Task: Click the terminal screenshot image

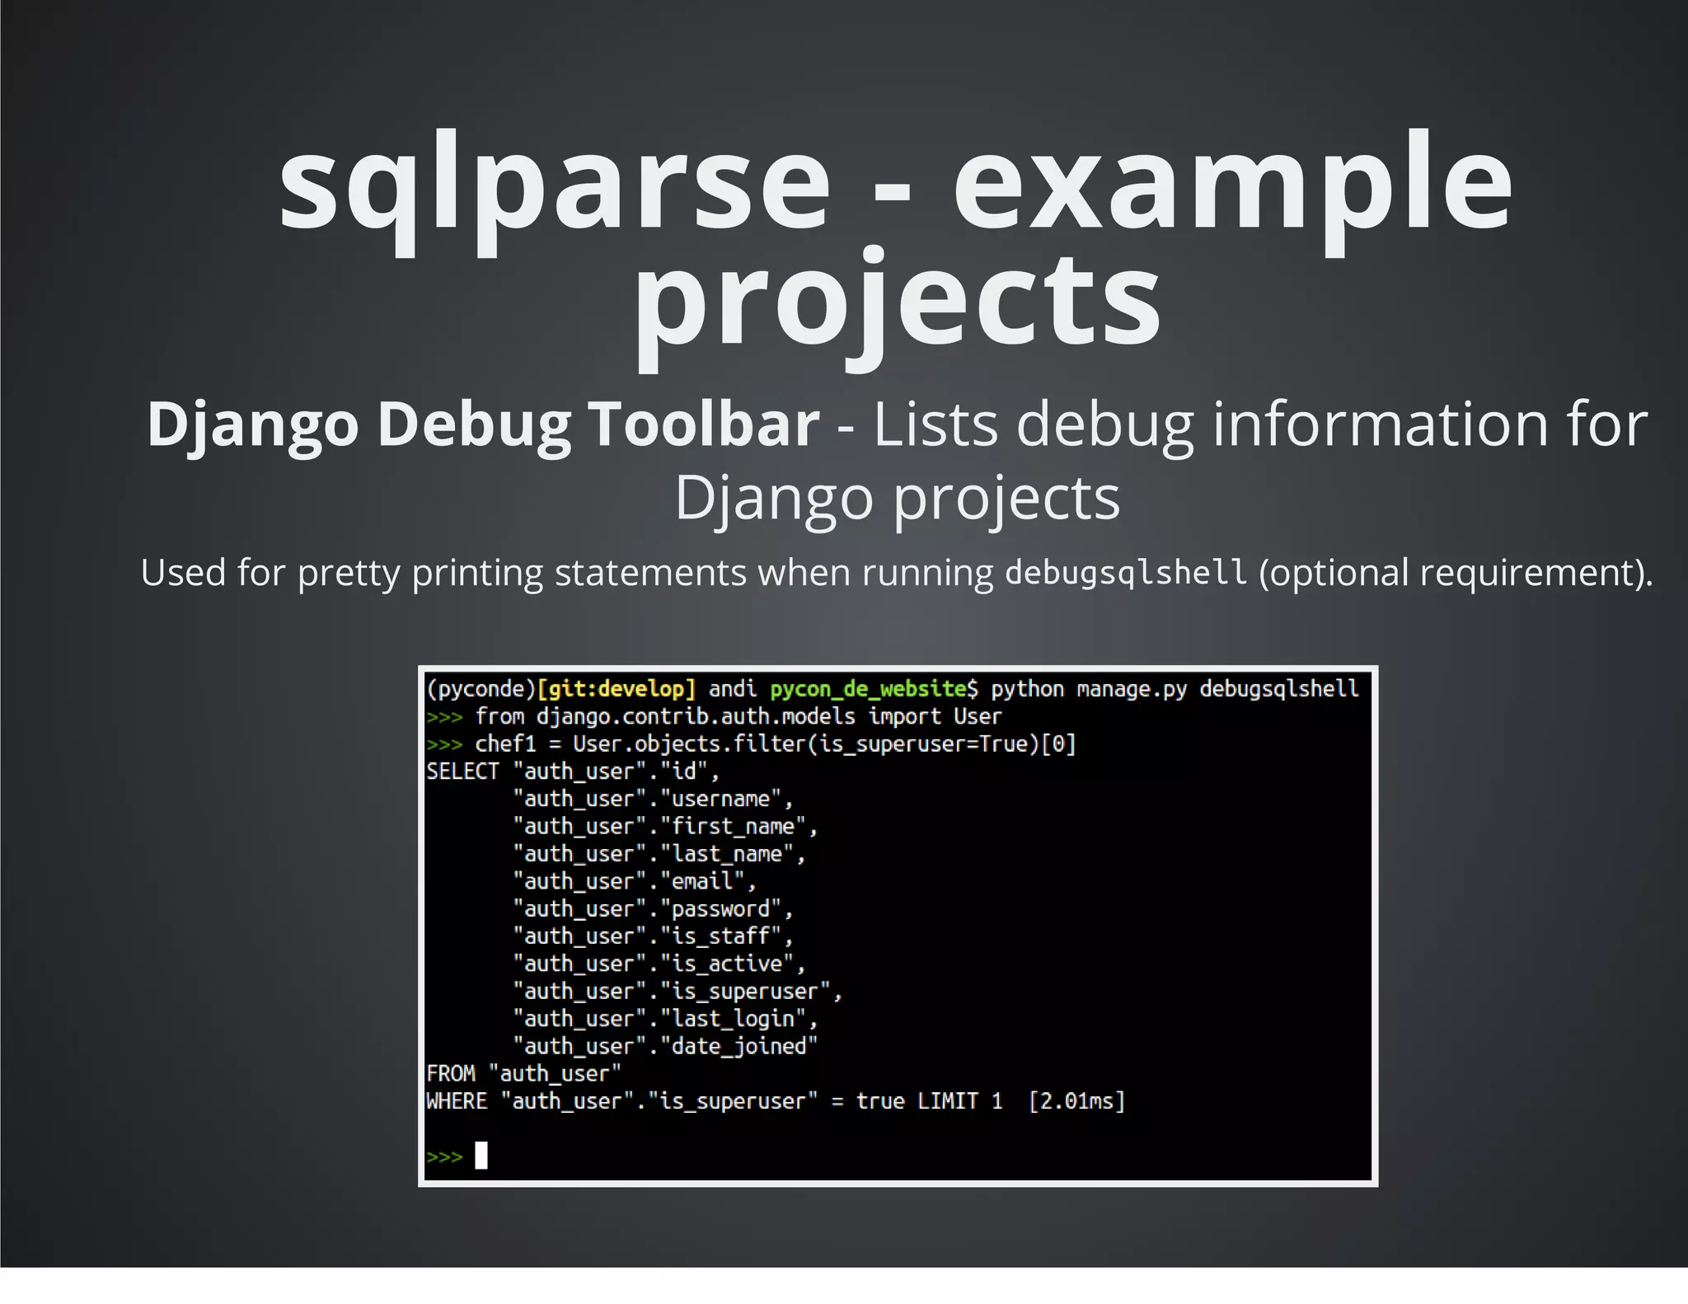Action: (x=898, y=926)
